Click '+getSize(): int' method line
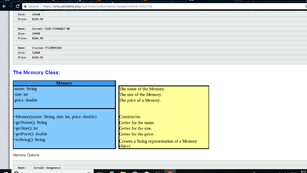The image size is (307, 173). (26, 128)
